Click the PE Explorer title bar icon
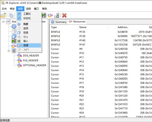The width and height of the screenshot is (152, 122). 3,3
